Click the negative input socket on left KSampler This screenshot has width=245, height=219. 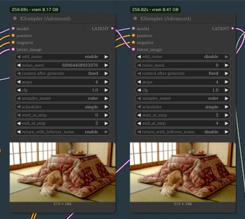[x=13, y=42]
